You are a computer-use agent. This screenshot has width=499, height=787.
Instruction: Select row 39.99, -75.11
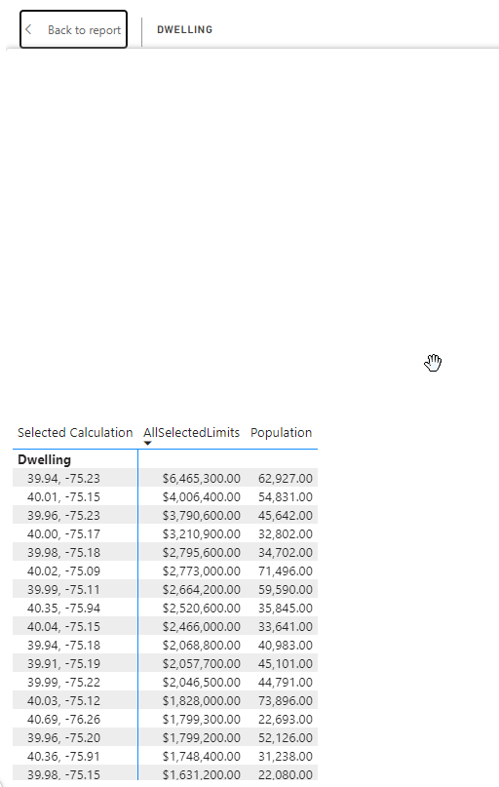coord(63,590)
